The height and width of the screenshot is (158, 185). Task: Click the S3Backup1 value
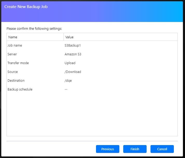click(x=73, y=45)
